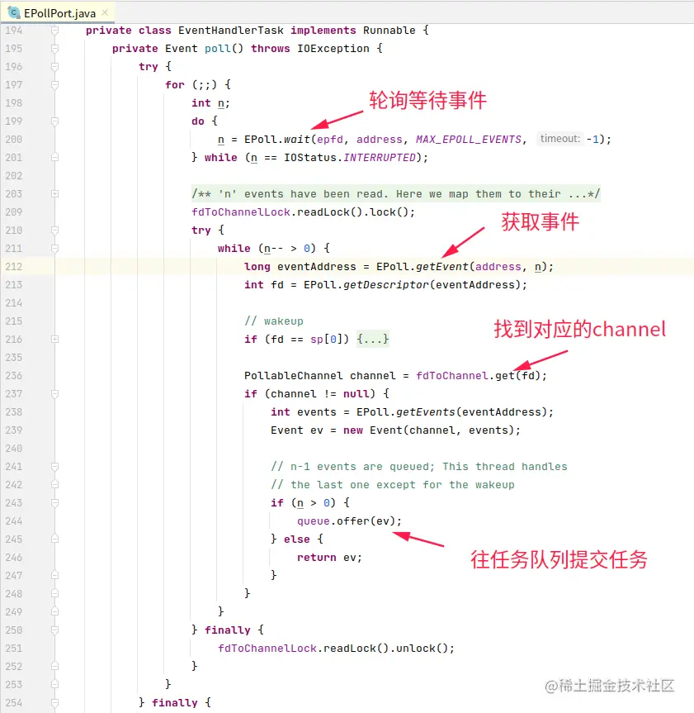The image size is (694, 713).
Task: Expand the folded '/** 'n' events have been read' comment
Action: point(396,194)
